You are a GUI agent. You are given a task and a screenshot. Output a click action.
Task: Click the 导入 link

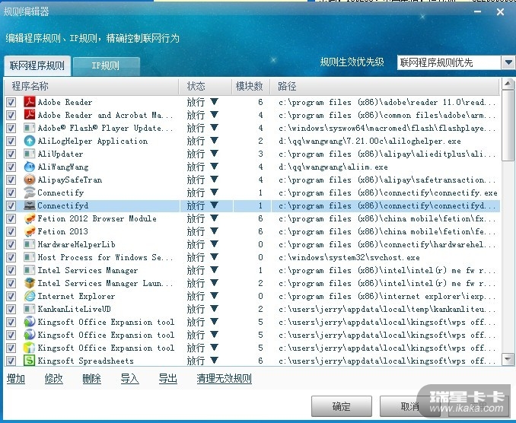coord(129,379)
